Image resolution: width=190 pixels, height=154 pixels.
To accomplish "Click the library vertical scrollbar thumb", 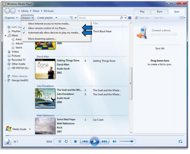I will pyautogui.click(x=131, y=83).
